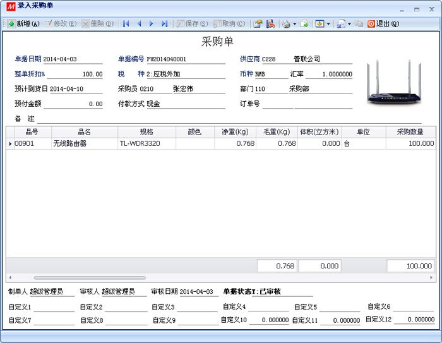This screenshot has width=442, height=343.
Task: Click the currency field RMB
Action: 272,74
